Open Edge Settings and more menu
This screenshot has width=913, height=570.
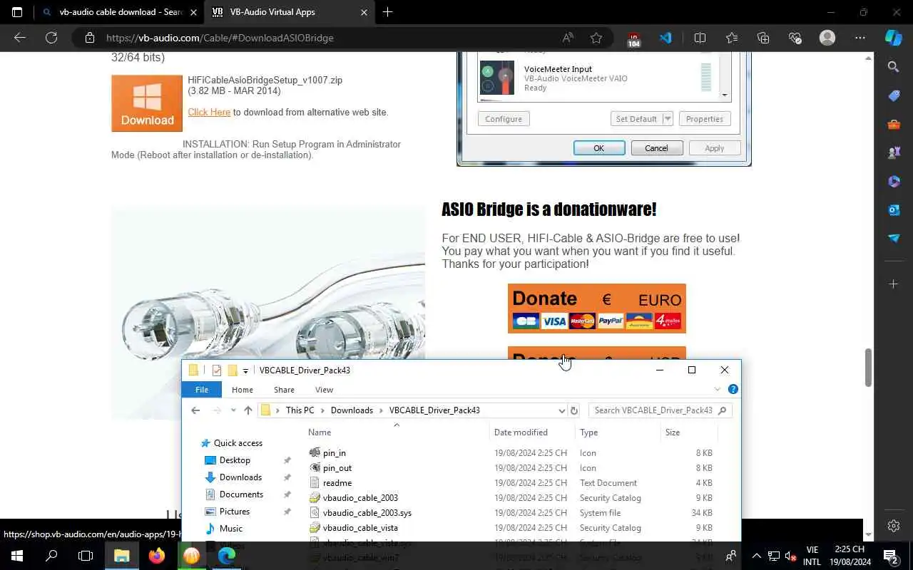[860, 38]
